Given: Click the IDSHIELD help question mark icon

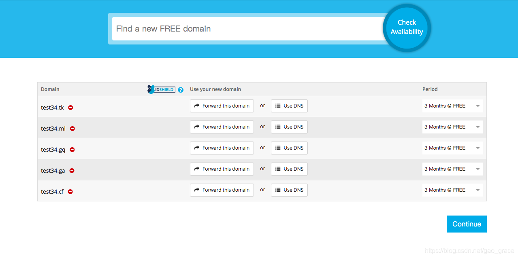Looking at the screenshot, I should [181, 90].
